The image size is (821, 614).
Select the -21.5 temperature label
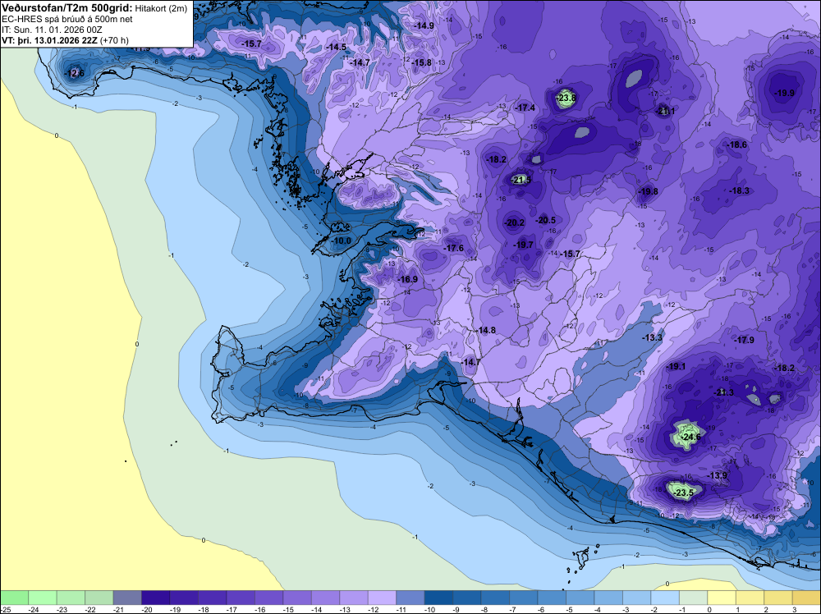pos(521,180)
